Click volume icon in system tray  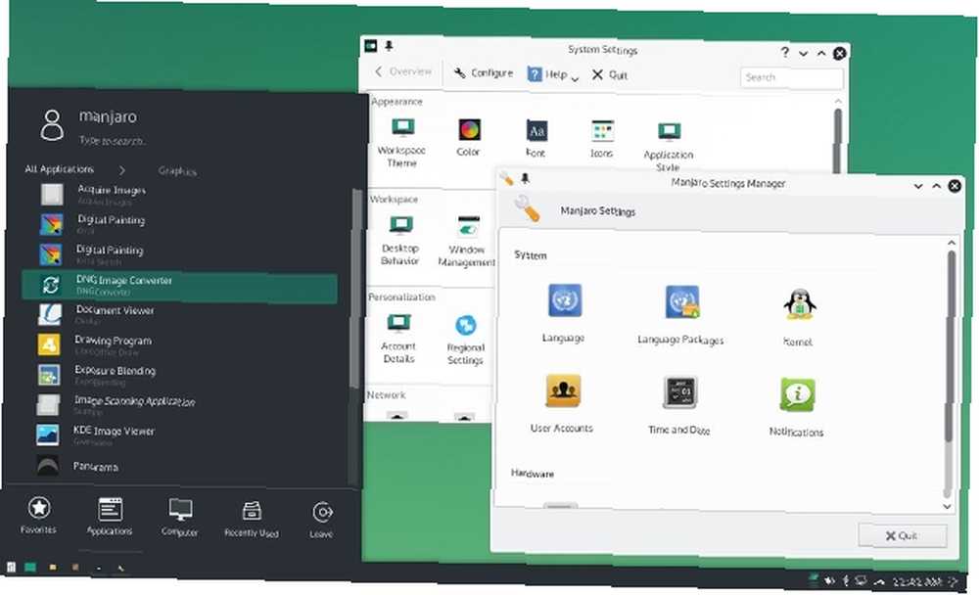click(830, 580)
